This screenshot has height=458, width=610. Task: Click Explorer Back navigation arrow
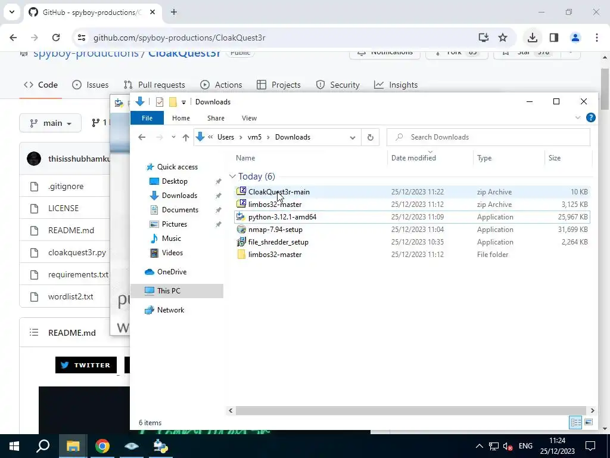coord(142,137)
